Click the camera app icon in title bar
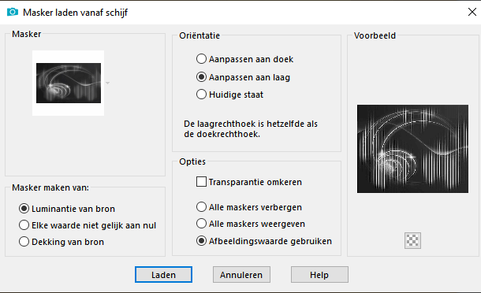481x293 pixels. tap(13, 12)
